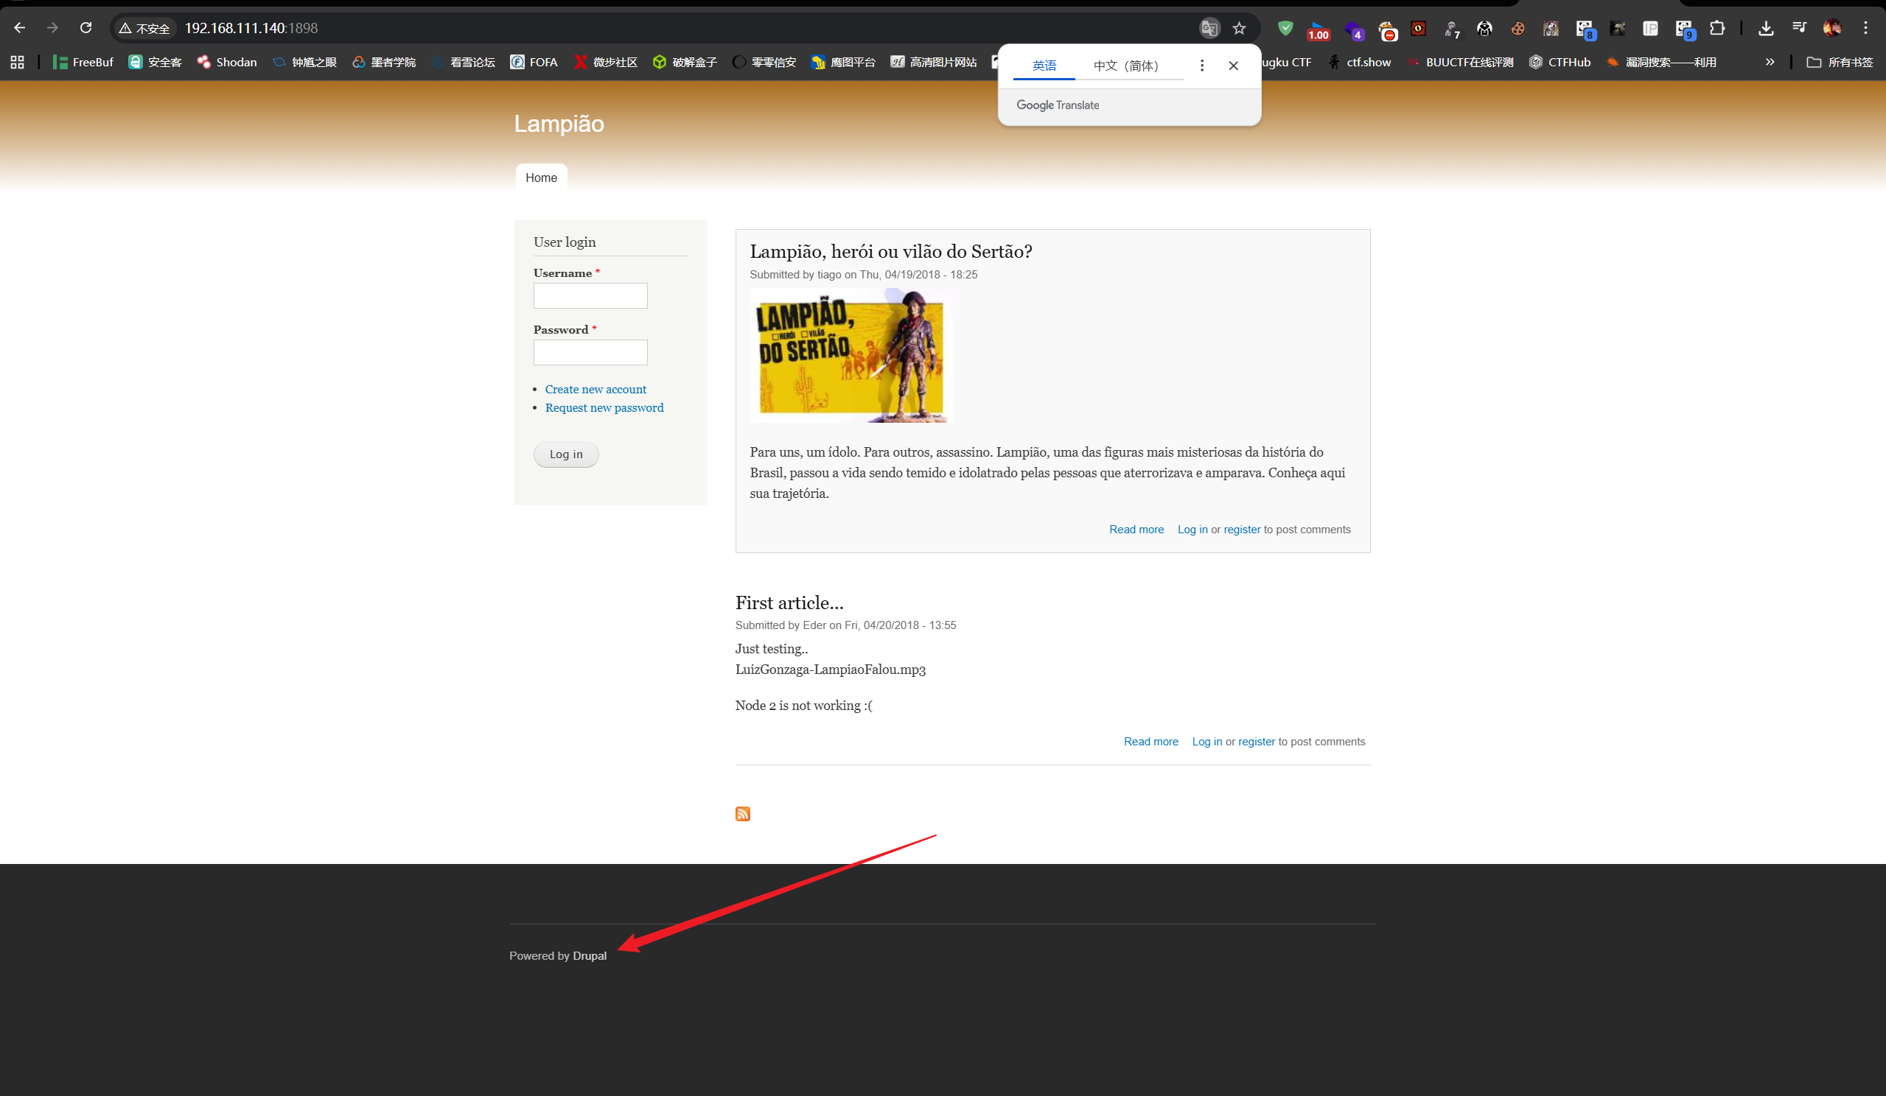Image resolution: width=1886 pixels, height=1096 pixels.
Task: Click the Lampião do Sertão article image
Action: [851, 355]
